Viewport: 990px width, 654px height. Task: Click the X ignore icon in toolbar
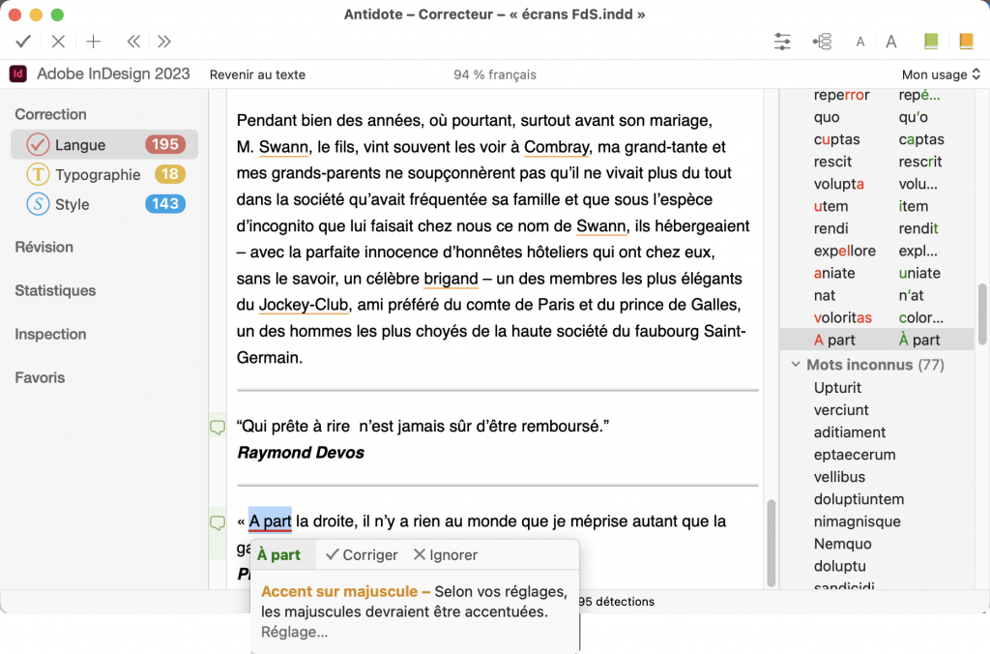(58, 42)
